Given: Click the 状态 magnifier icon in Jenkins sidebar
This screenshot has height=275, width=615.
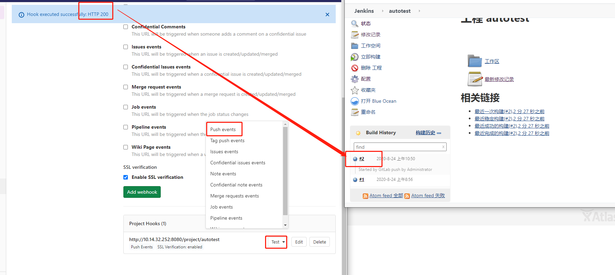Looking at the screenshot, I should click(x=355, y=24).
